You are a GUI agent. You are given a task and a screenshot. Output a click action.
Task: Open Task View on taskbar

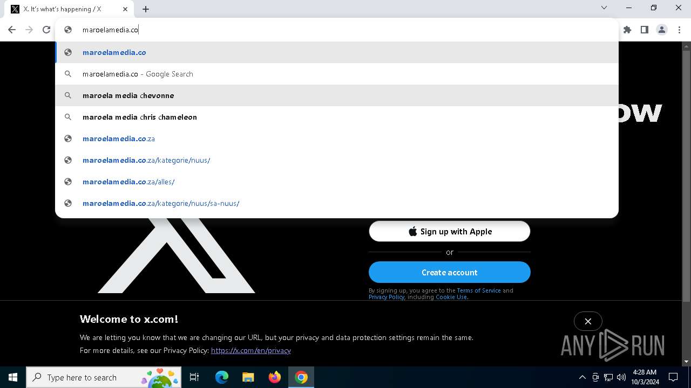point(194,377)
